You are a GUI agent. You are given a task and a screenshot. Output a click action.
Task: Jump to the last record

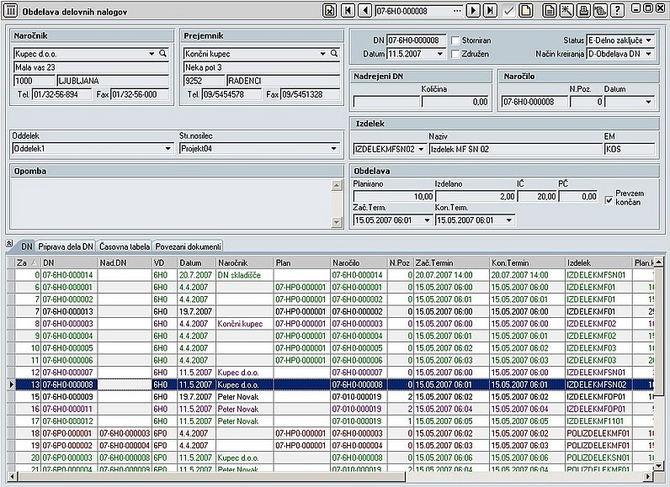pyautogui.click(x=489, y=10)
